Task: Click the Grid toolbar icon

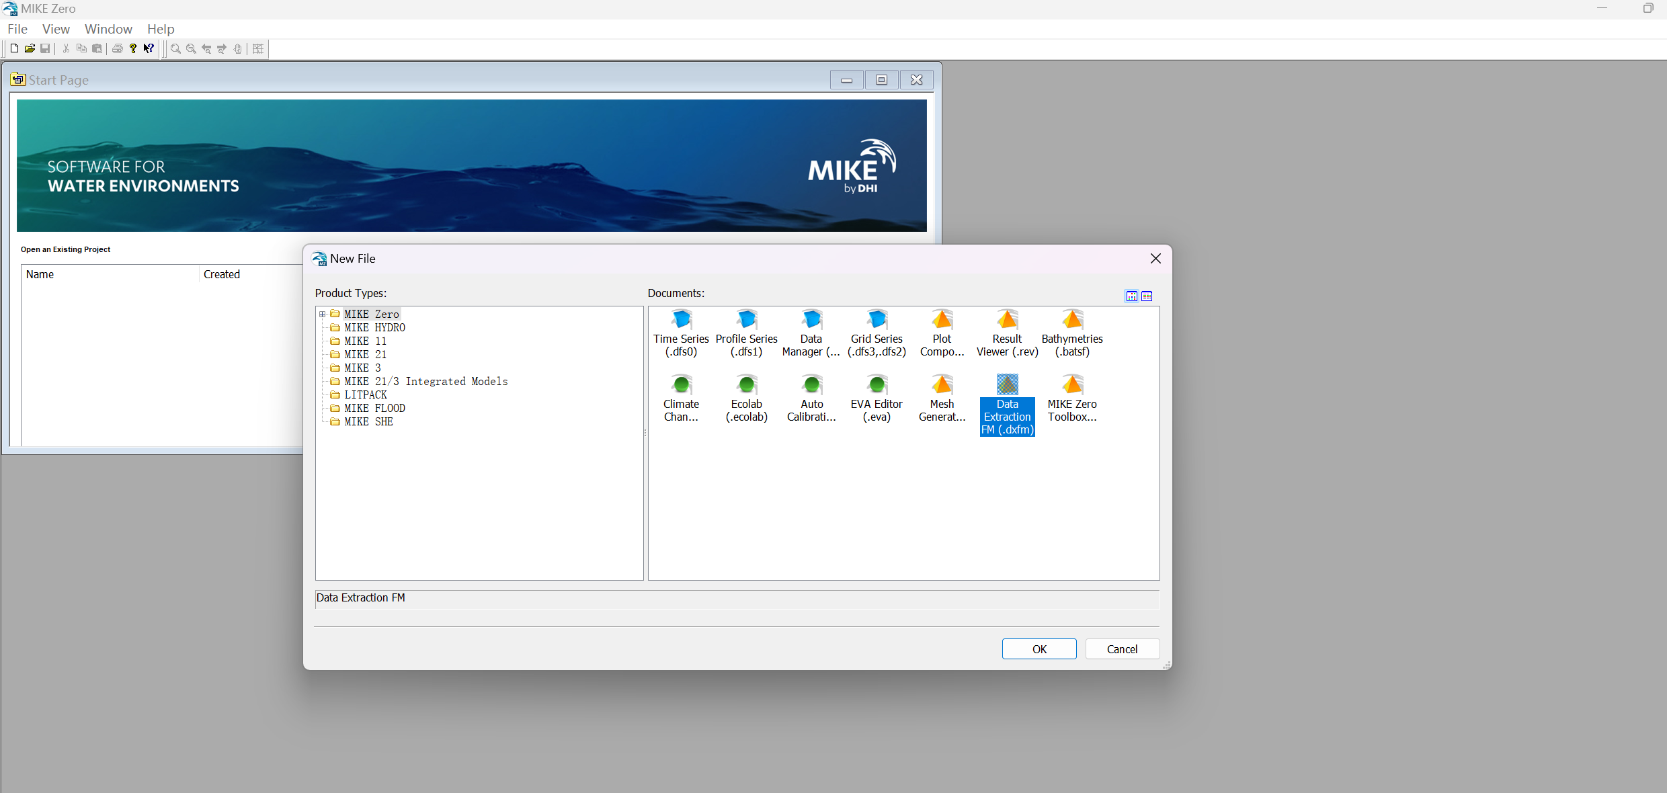Action: [x=258, y=48]
